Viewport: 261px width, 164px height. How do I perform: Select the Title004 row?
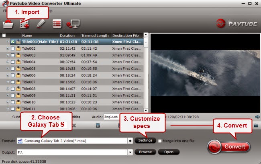click(72, 62)
